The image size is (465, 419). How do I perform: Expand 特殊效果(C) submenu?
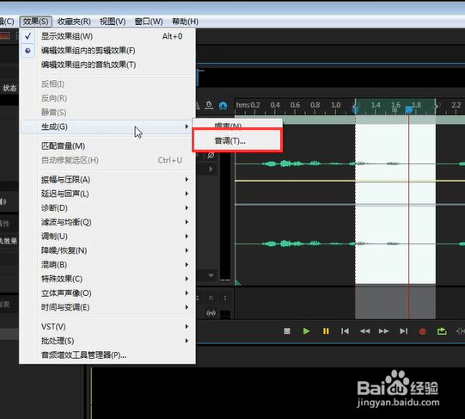tap(107, 279)
